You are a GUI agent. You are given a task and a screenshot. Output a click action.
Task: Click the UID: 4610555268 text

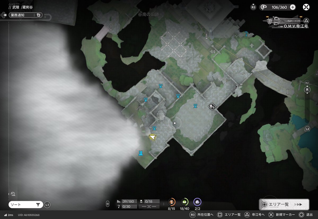[x=29, y=215]
